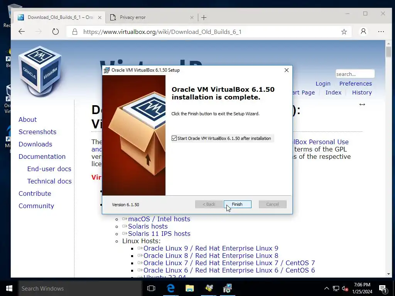This screenshot has height=296, width=395.
Task: Open the Index link
Action: click(333, 92)
